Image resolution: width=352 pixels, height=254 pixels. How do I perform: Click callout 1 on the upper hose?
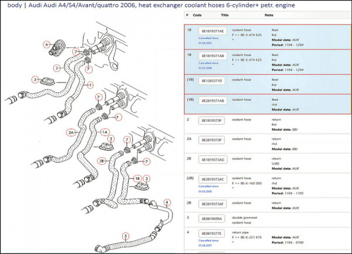[x=90, y=85]
